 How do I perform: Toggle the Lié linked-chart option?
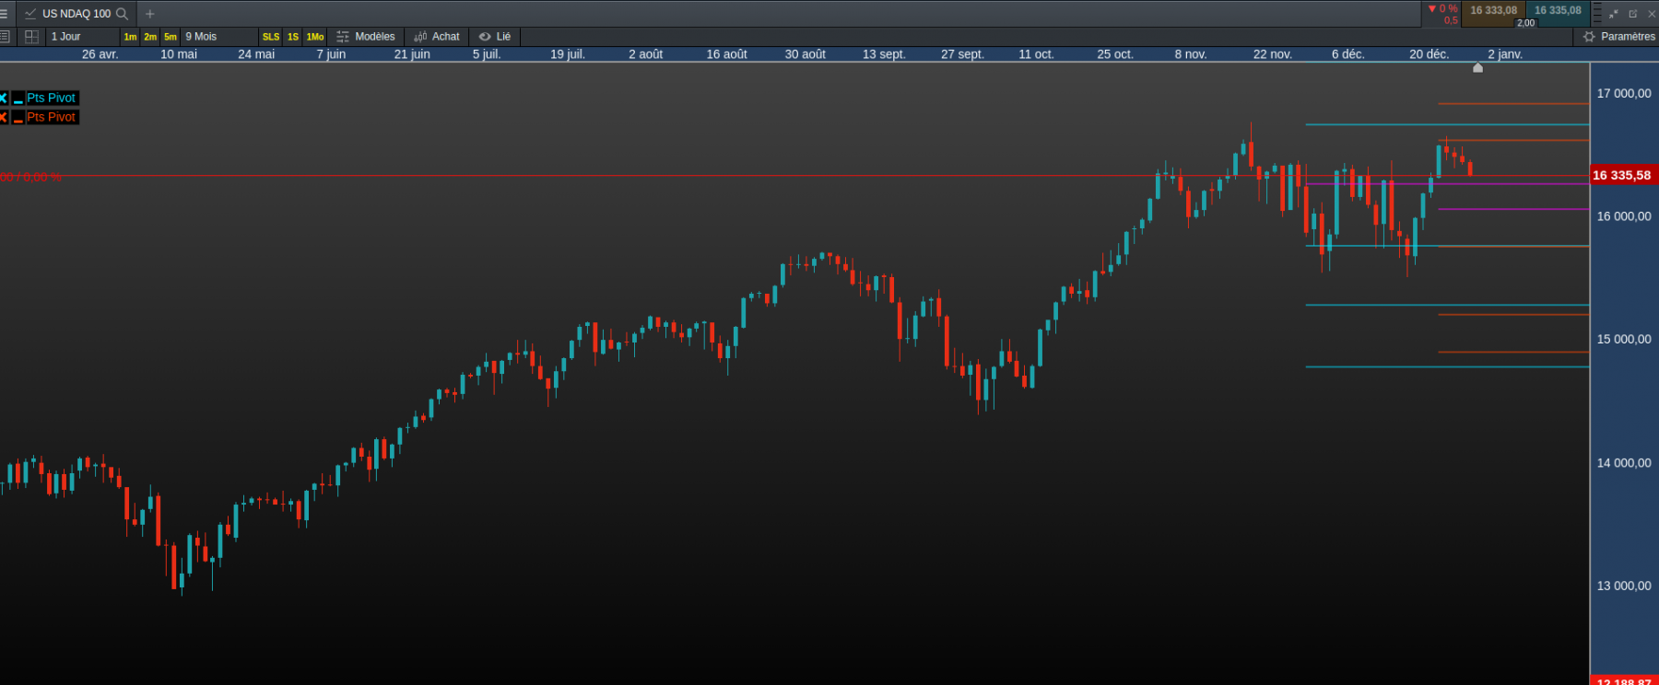(x=495, y=37)
